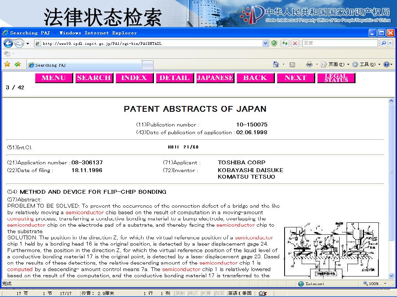
Task: Click the record counter 3 / 42
Action: point(15,87)
